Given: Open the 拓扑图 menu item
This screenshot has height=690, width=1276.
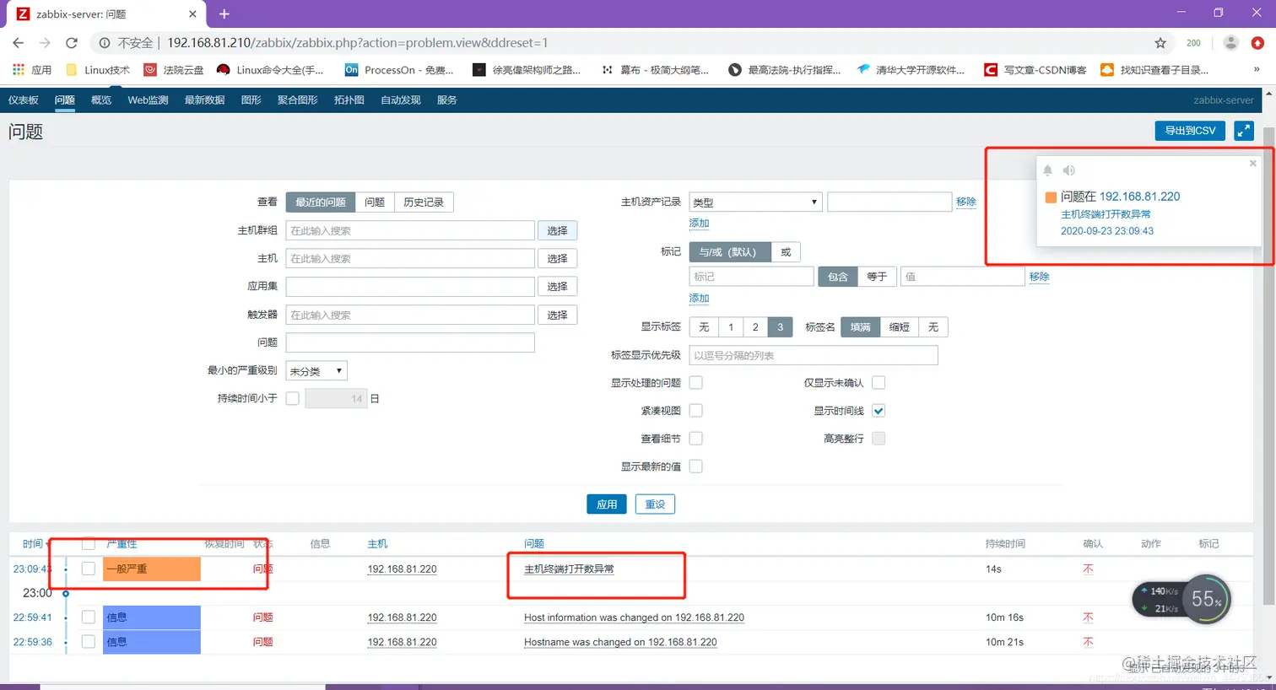Looking at the screenshot, I should tap(349, 100).
